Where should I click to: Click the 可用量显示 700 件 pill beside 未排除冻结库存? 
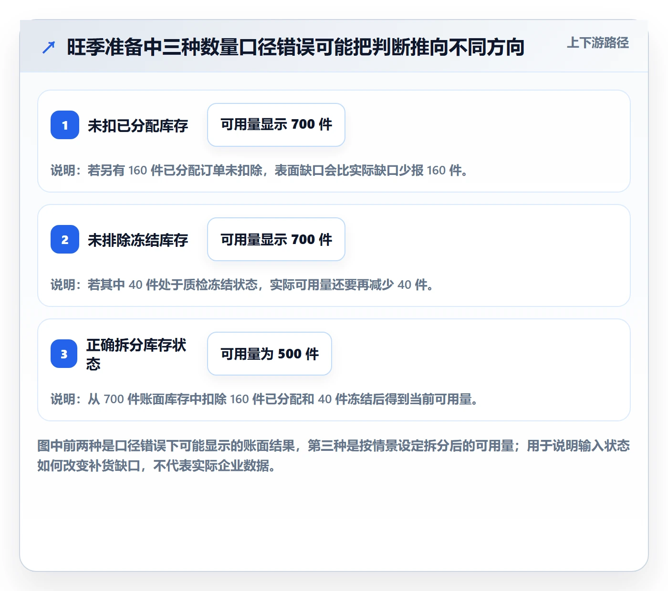pyautogui.click(x=276, y=239)
